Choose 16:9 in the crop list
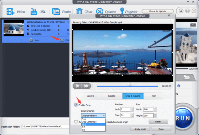The width and height of the screenshot is (199, 135). (x=94, y=125)
